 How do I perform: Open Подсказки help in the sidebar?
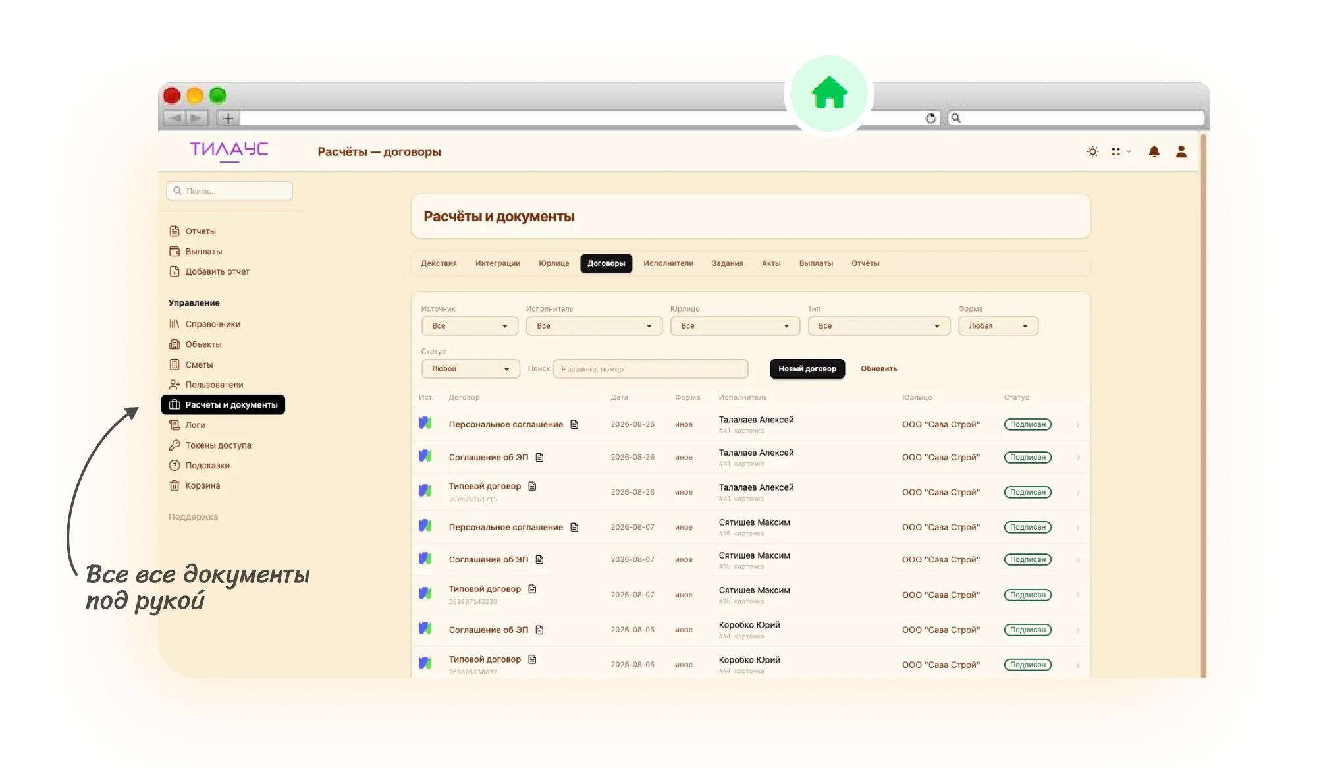pos(200,466)
